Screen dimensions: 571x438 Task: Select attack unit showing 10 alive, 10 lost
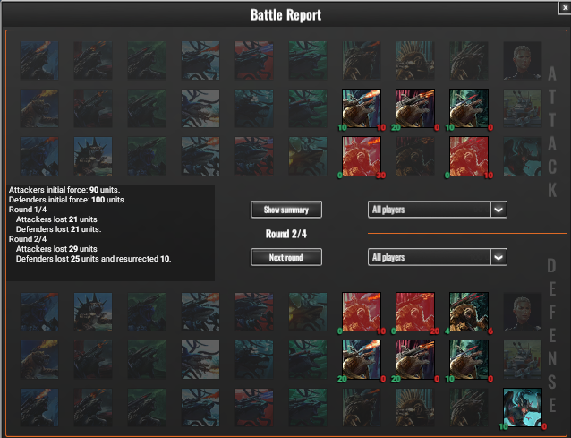click(x=362, y=108)
